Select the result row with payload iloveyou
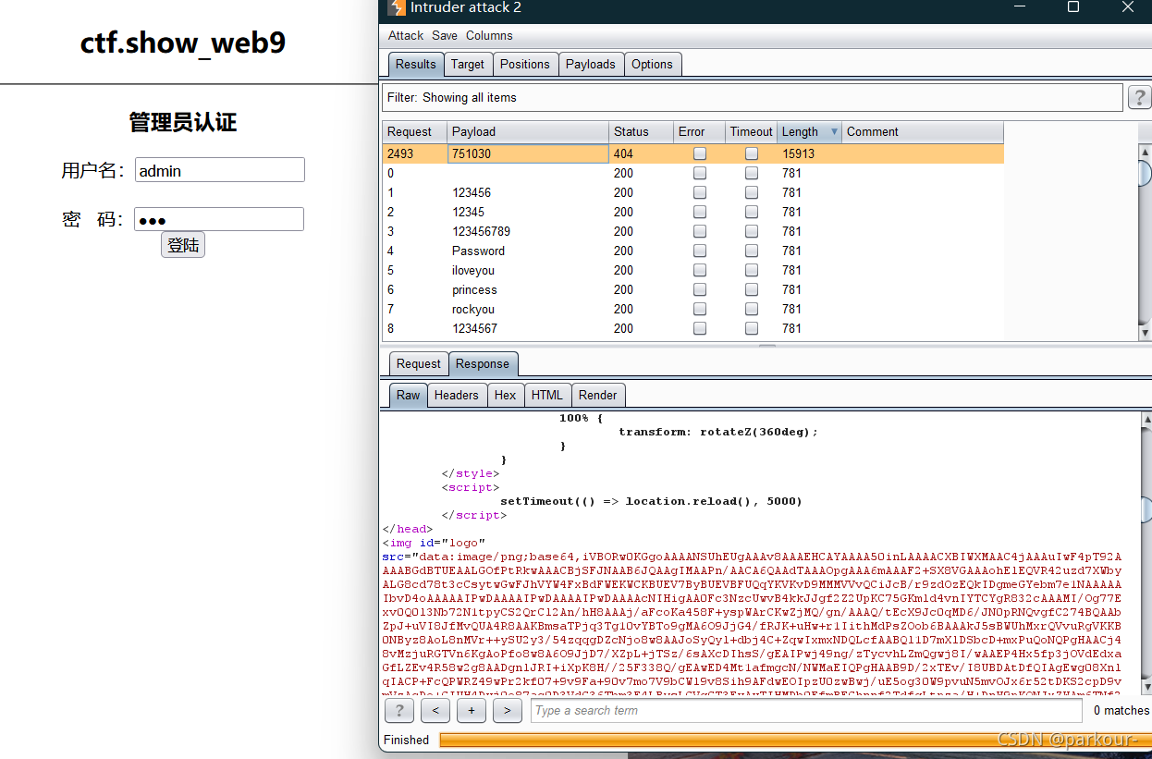Screen dimensions: 1152x759 point(693,270)
